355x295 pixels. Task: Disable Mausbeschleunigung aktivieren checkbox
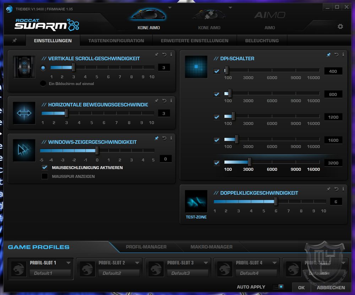(x=45, y=167)
